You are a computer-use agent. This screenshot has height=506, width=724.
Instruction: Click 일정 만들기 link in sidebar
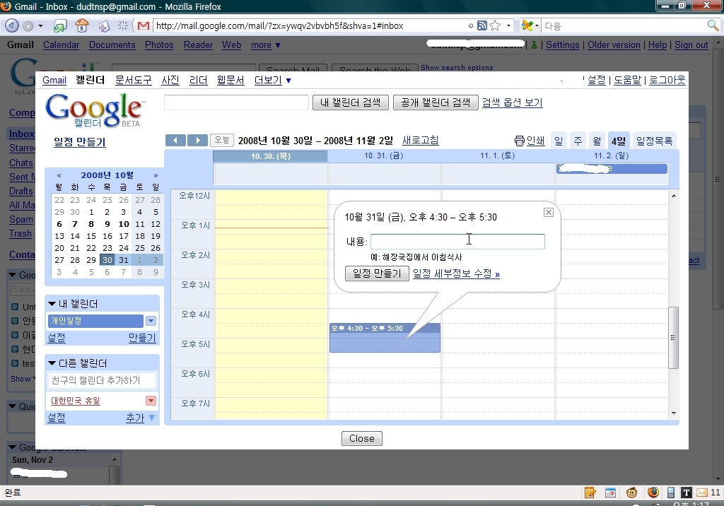pyautogui.click(x=79, y=142)
